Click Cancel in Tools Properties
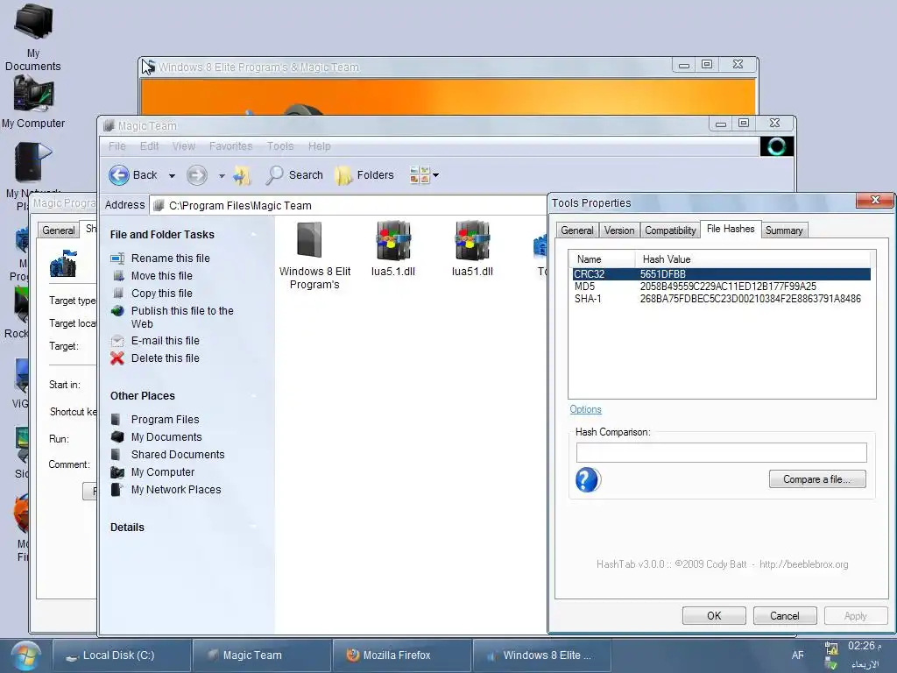 point(784,616)
